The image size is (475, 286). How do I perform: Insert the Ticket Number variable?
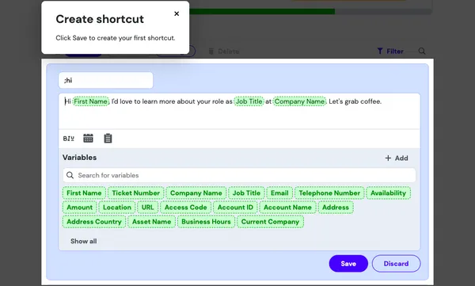(x=135, y=193)
